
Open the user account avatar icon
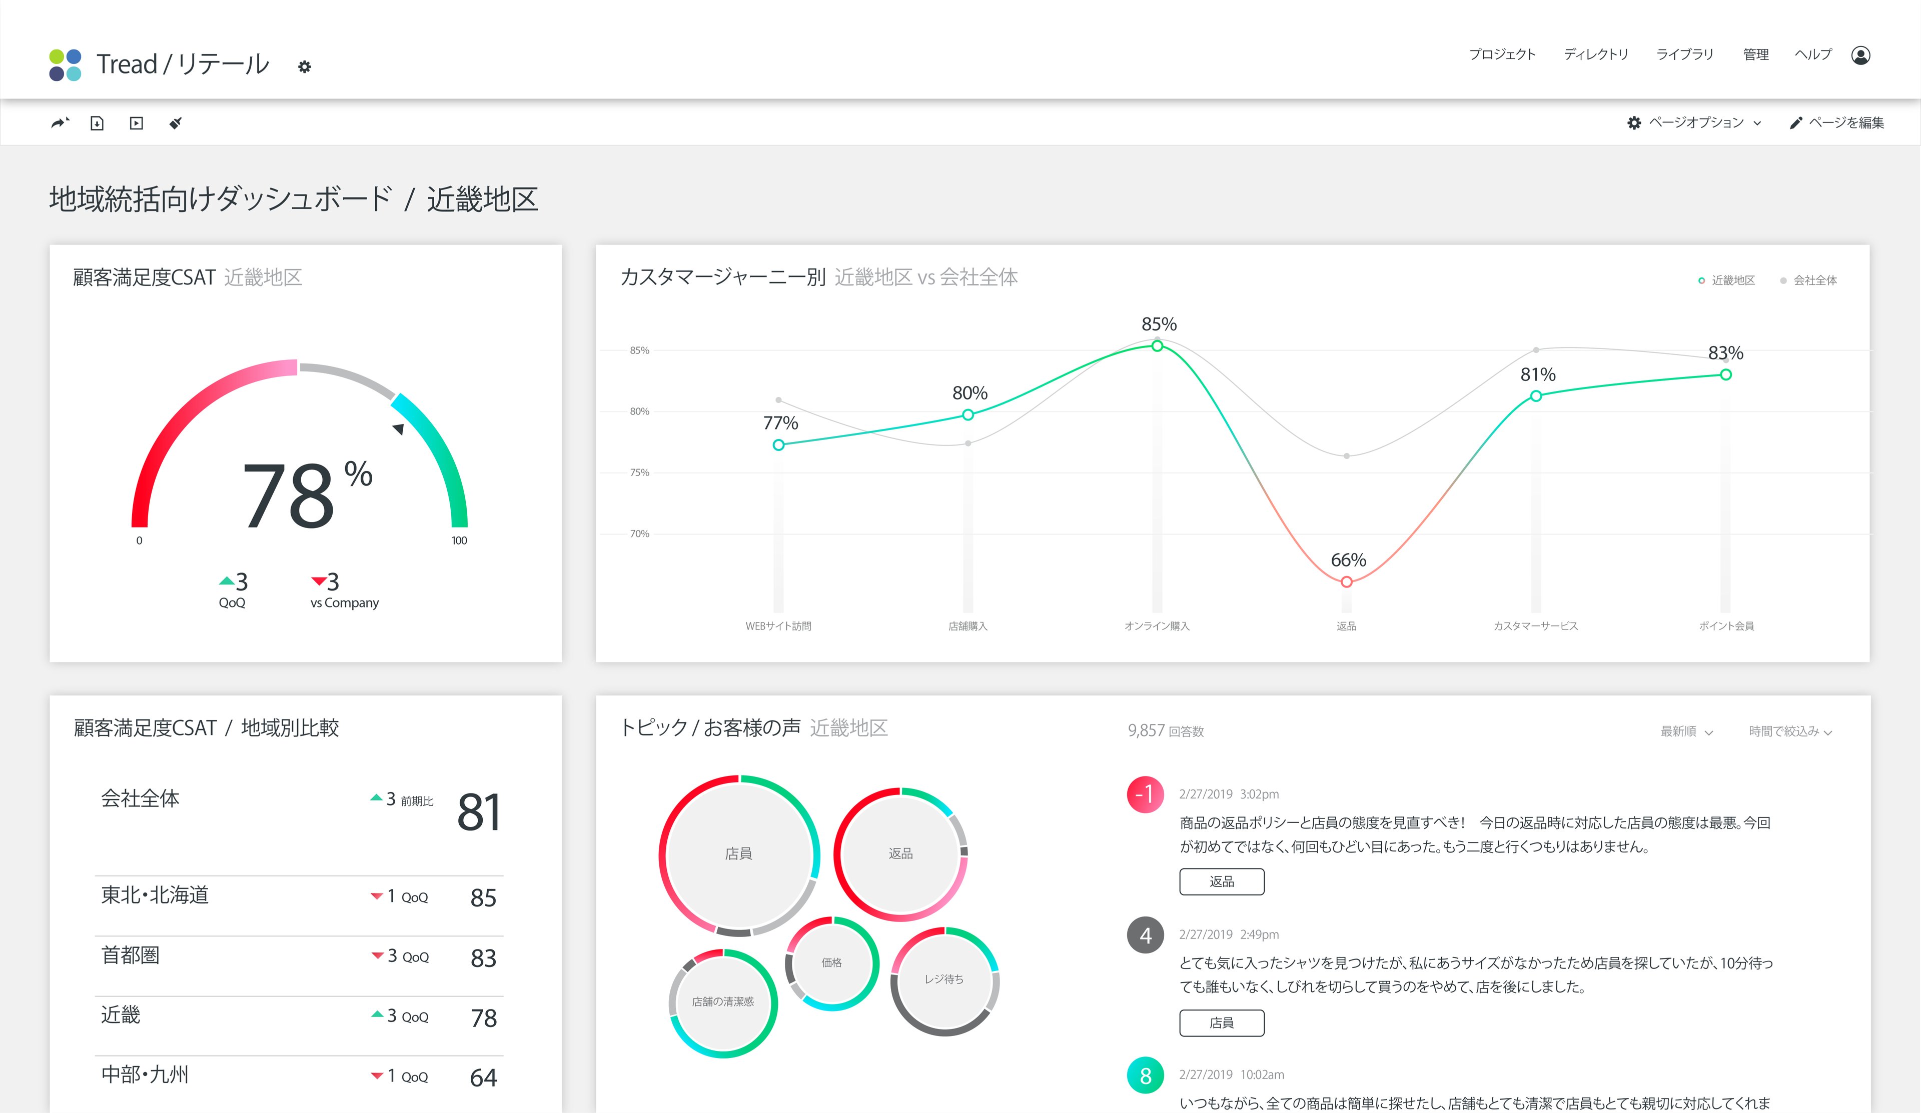coord(1860,55)
